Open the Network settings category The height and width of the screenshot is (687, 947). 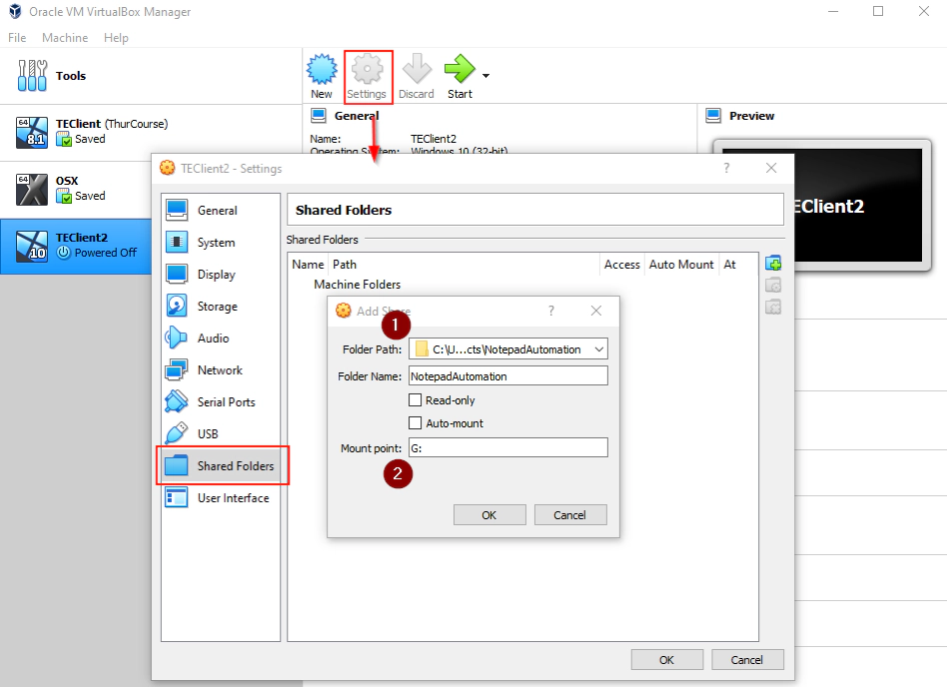[219, 370]
